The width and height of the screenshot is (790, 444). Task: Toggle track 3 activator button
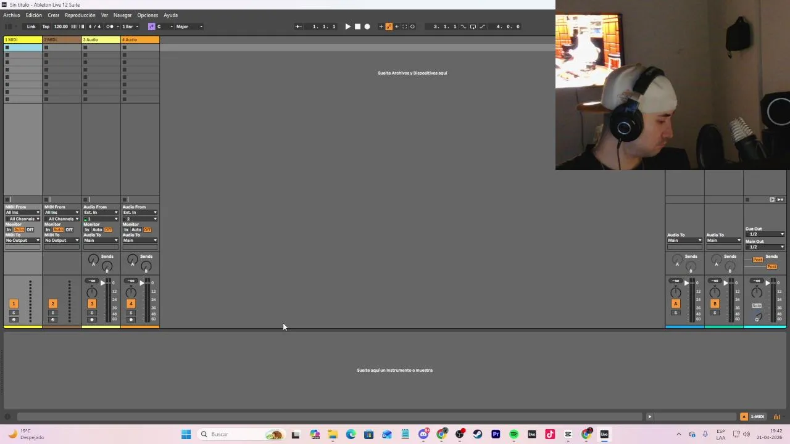tap(91, 303)
